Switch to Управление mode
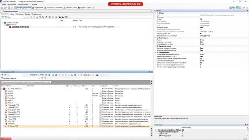This screenshot has height=140, width=249. pyautogui.click(x=38, y=8)
